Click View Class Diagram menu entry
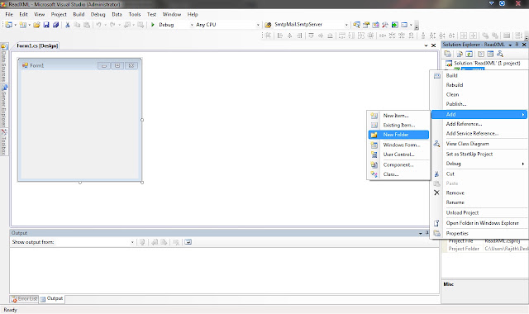This screenshot has height=314, width=529. (479, 144)
